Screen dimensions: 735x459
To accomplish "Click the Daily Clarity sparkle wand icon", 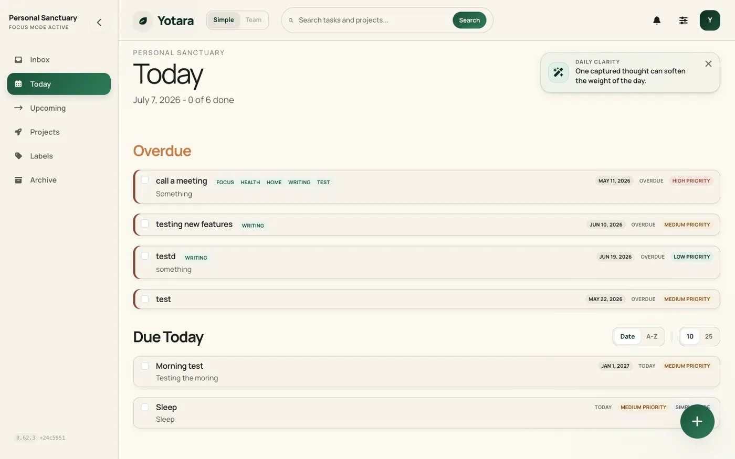I will click(559, 72).
